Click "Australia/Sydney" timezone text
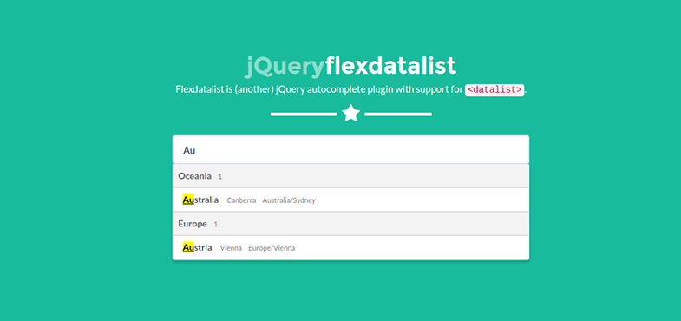Screen dimensions: 681x321 point(289,200)
